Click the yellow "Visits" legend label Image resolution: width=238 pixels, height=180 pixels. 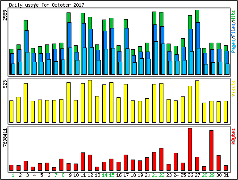(234, 88)
